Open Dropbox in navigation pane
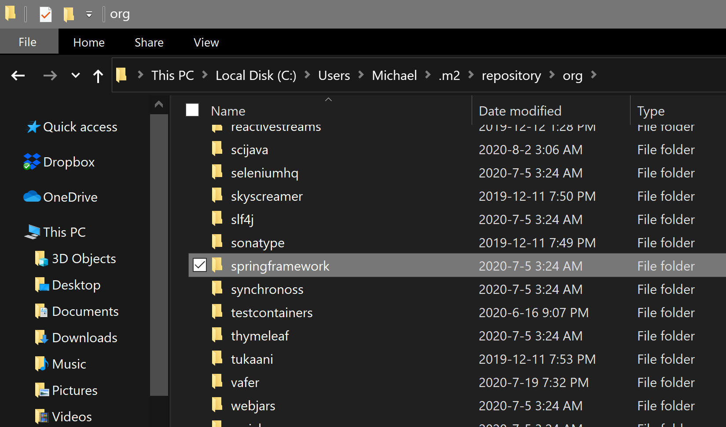 click(69, 162)
